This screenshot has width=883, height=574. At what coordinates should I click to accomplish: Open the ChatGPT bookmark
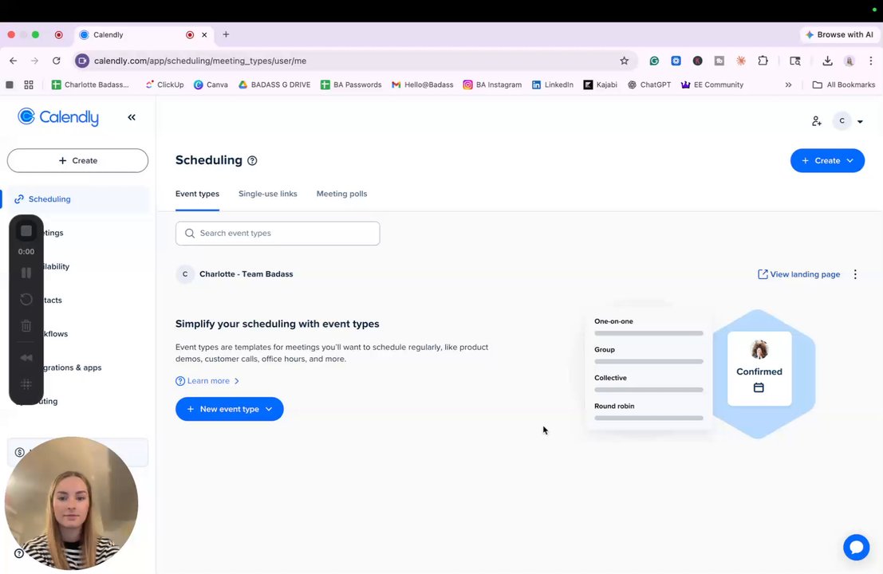pos(649,85)
